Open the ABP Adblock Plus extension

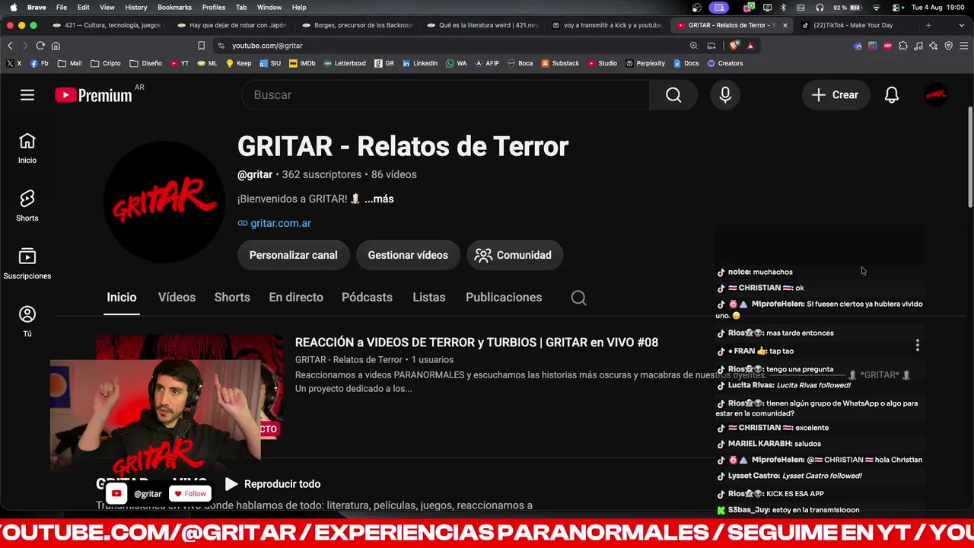coord(887,46)
